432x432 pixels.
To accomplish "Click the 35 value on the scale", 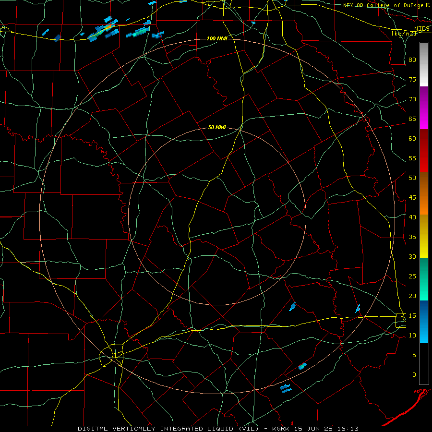I will coord(412,237).
